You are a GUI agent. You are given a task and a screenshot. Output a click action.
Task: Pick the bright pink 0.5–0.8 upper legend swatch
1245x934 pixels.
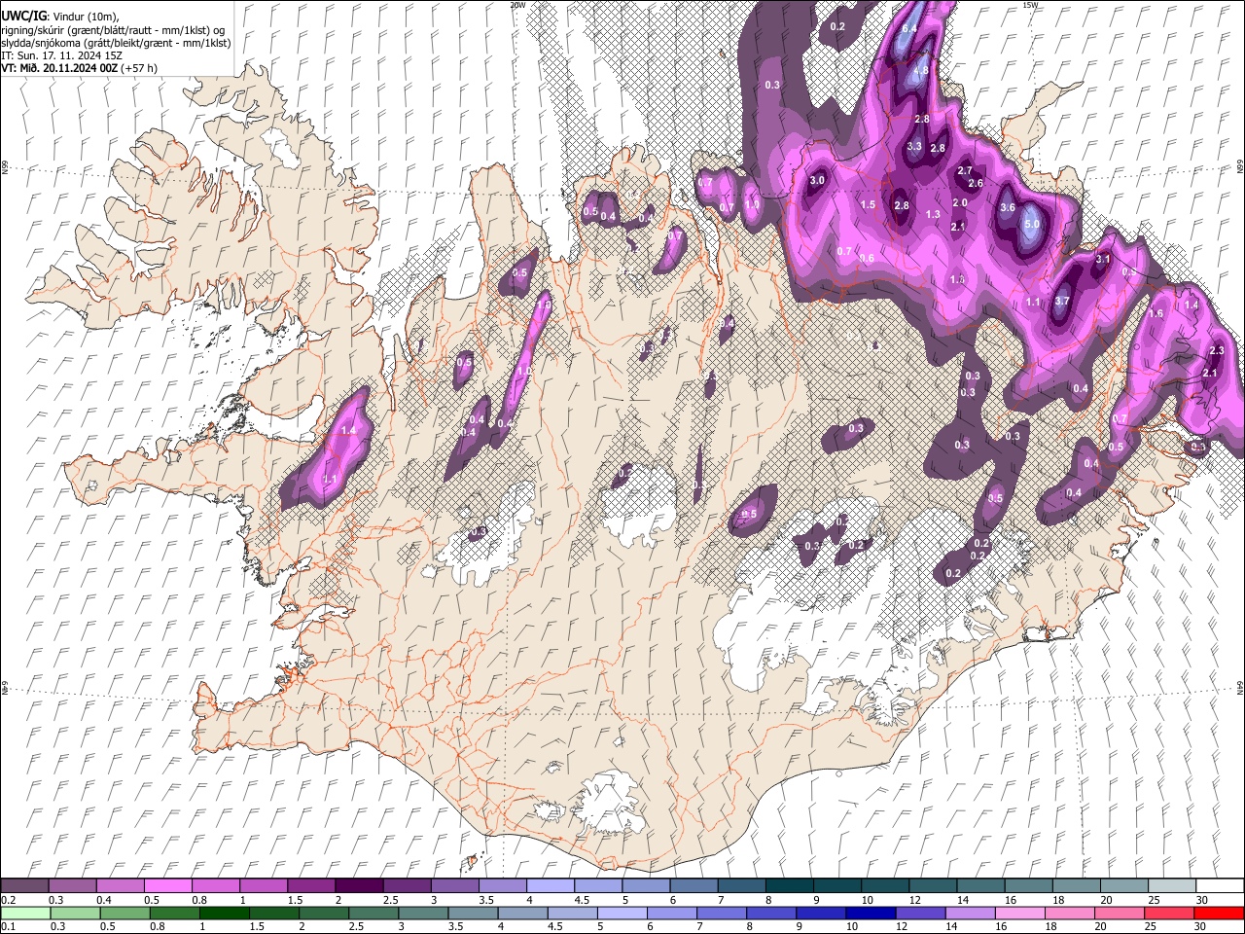(167, 886)
